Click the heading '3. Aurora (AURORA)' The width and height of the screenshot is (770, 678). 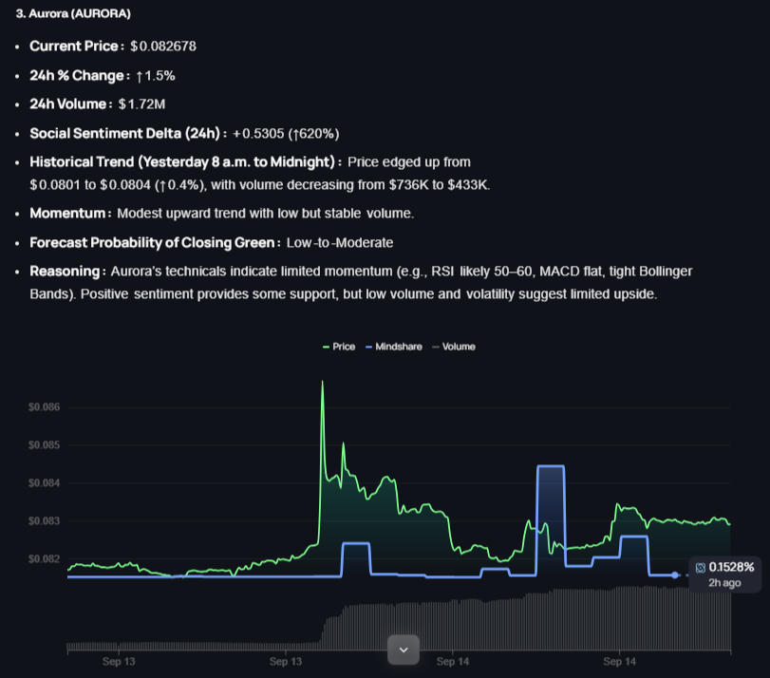coord(73,13)
